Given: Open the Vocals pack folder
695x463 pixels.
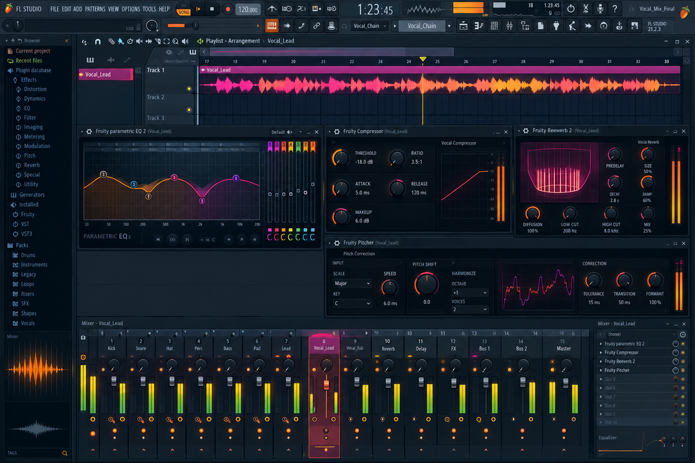Looking at the screenshot, I should [x=27, y=323].
